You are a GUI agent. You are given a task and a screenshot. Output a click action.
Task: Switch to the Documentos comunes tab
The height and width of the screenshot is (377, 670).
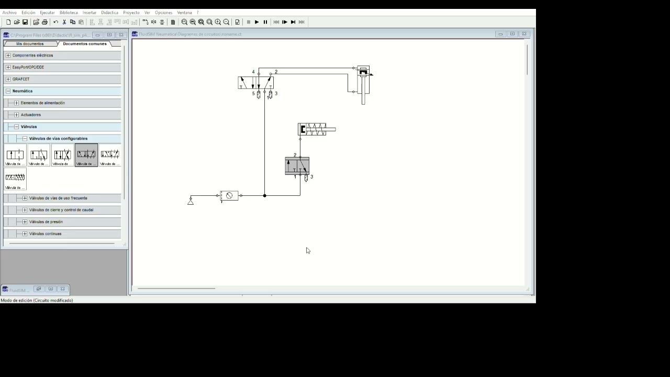85,44
